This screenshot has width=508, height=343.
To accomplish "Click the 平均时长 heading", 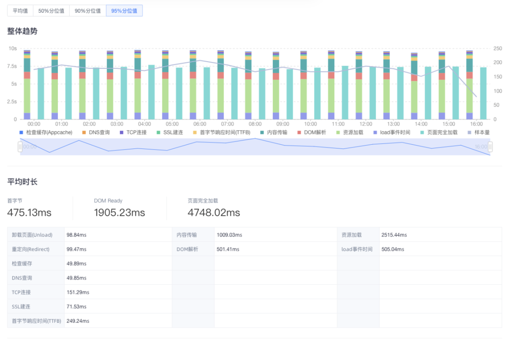I will (23, 181).
